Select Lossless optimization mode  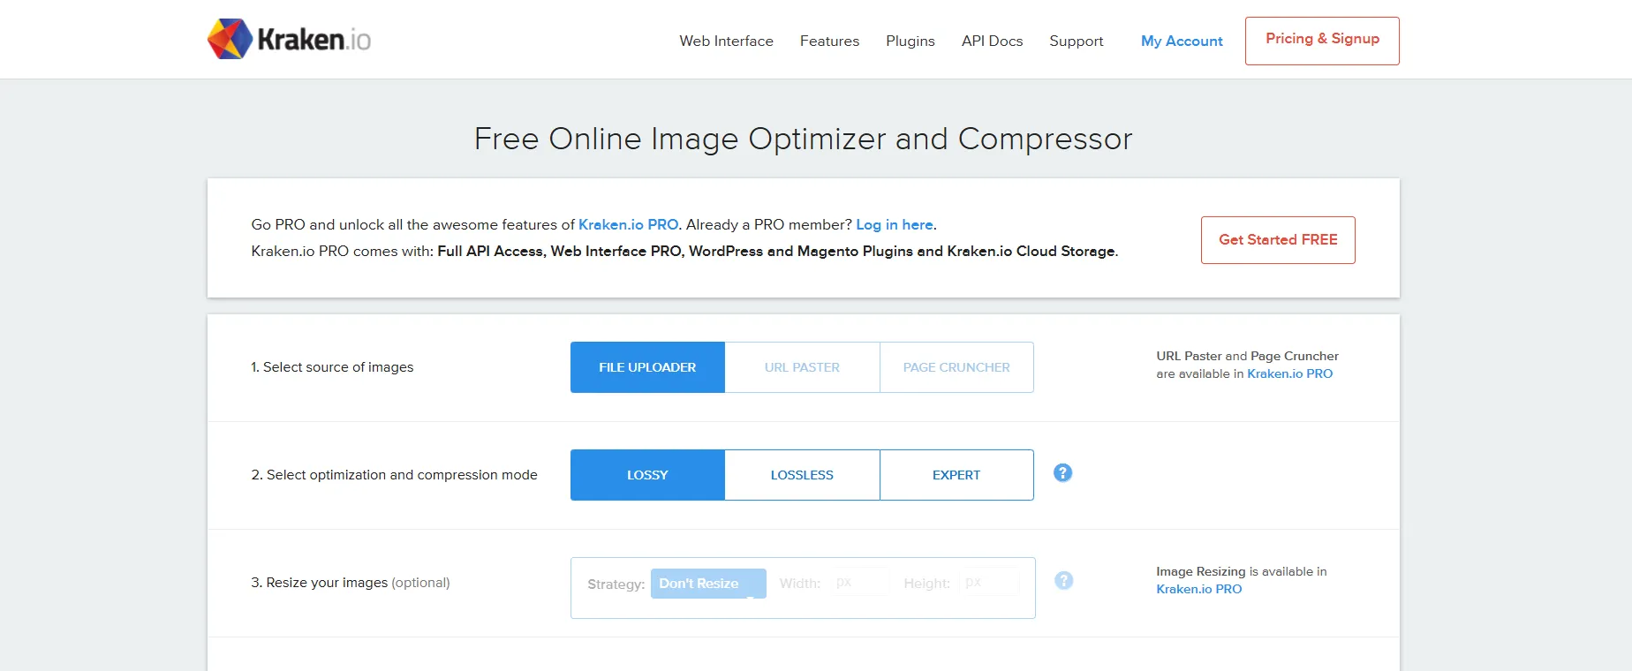pyautogui.click(x=802, y=475)
